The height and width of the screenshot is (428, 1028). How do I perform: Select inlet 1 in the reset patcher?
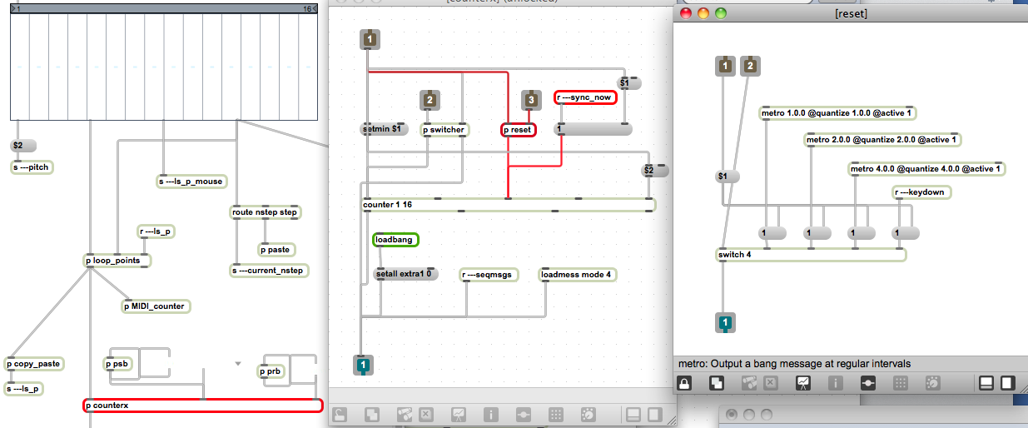point(726,66)
